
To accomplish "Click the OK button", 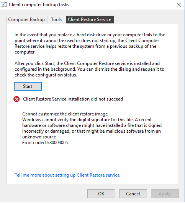I will tap(101, 194).
